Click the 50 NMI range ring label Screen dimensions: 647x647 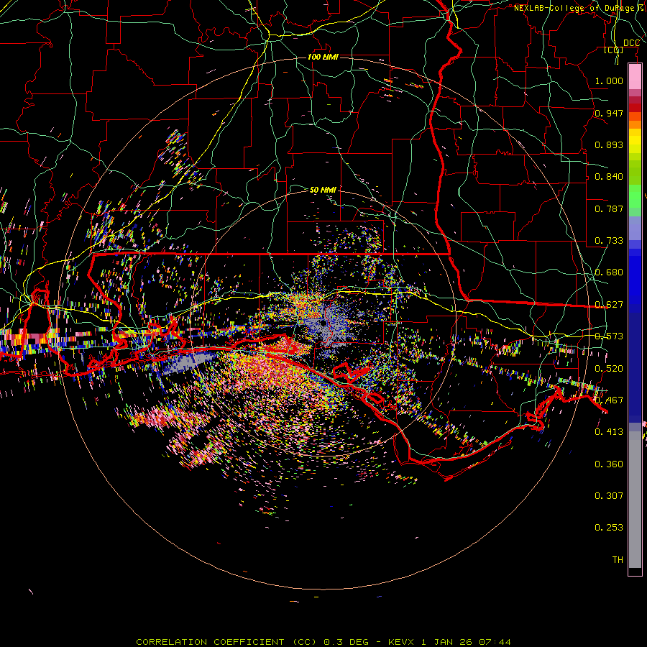[323, 190]
